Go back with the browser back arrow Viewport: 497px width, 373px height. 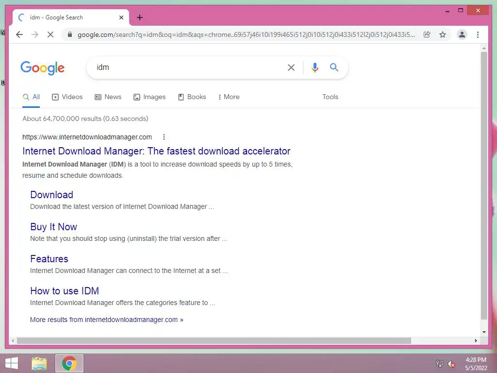click(19, 34)
